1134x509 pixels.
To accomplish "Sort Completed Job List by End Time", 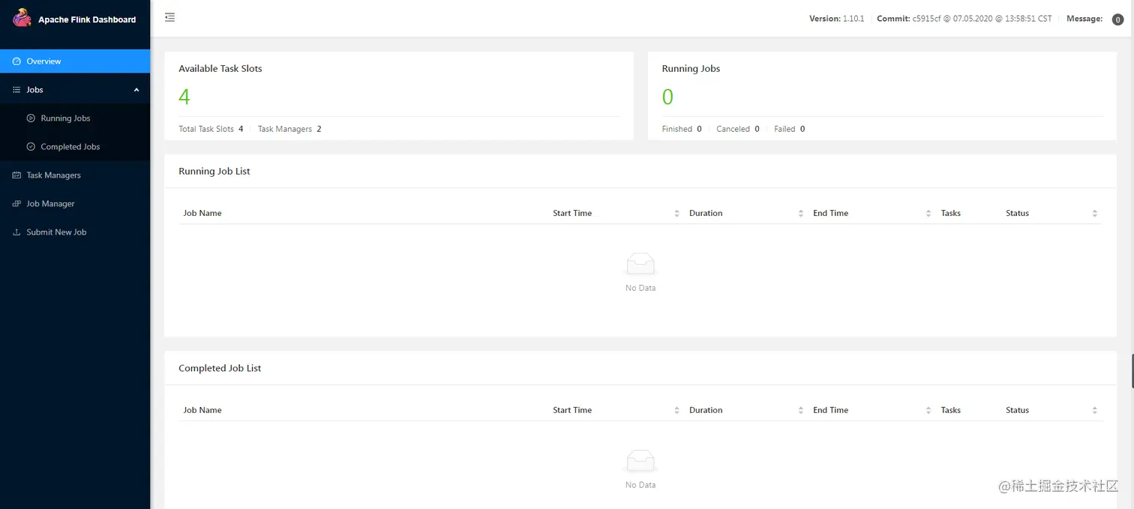I will click(x=928, y=411).
